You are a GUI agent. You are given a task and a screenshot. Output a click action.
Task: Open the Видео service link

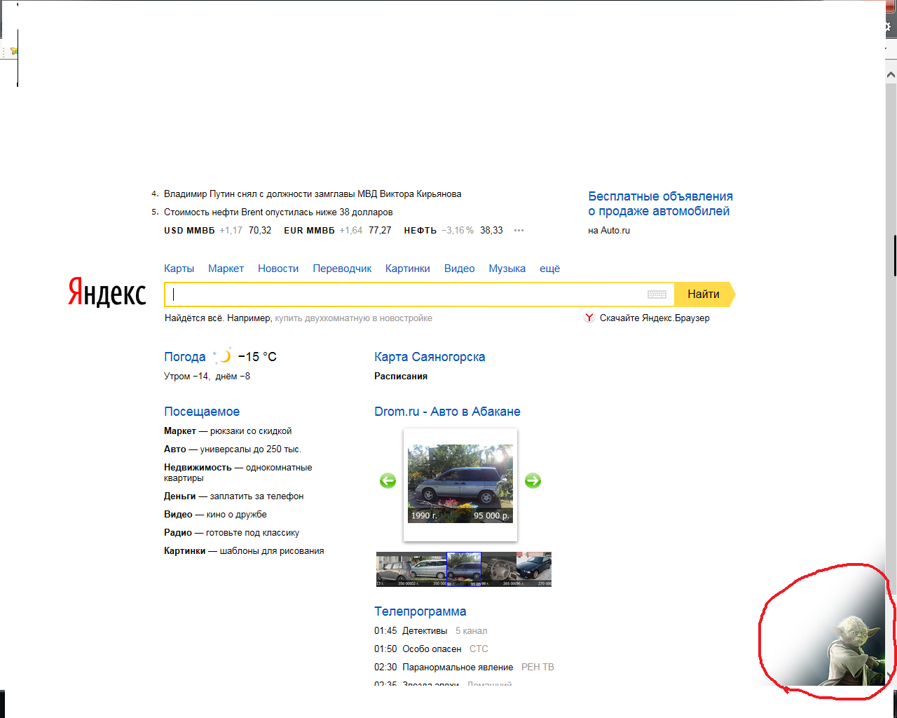click(x=459, y=269)
